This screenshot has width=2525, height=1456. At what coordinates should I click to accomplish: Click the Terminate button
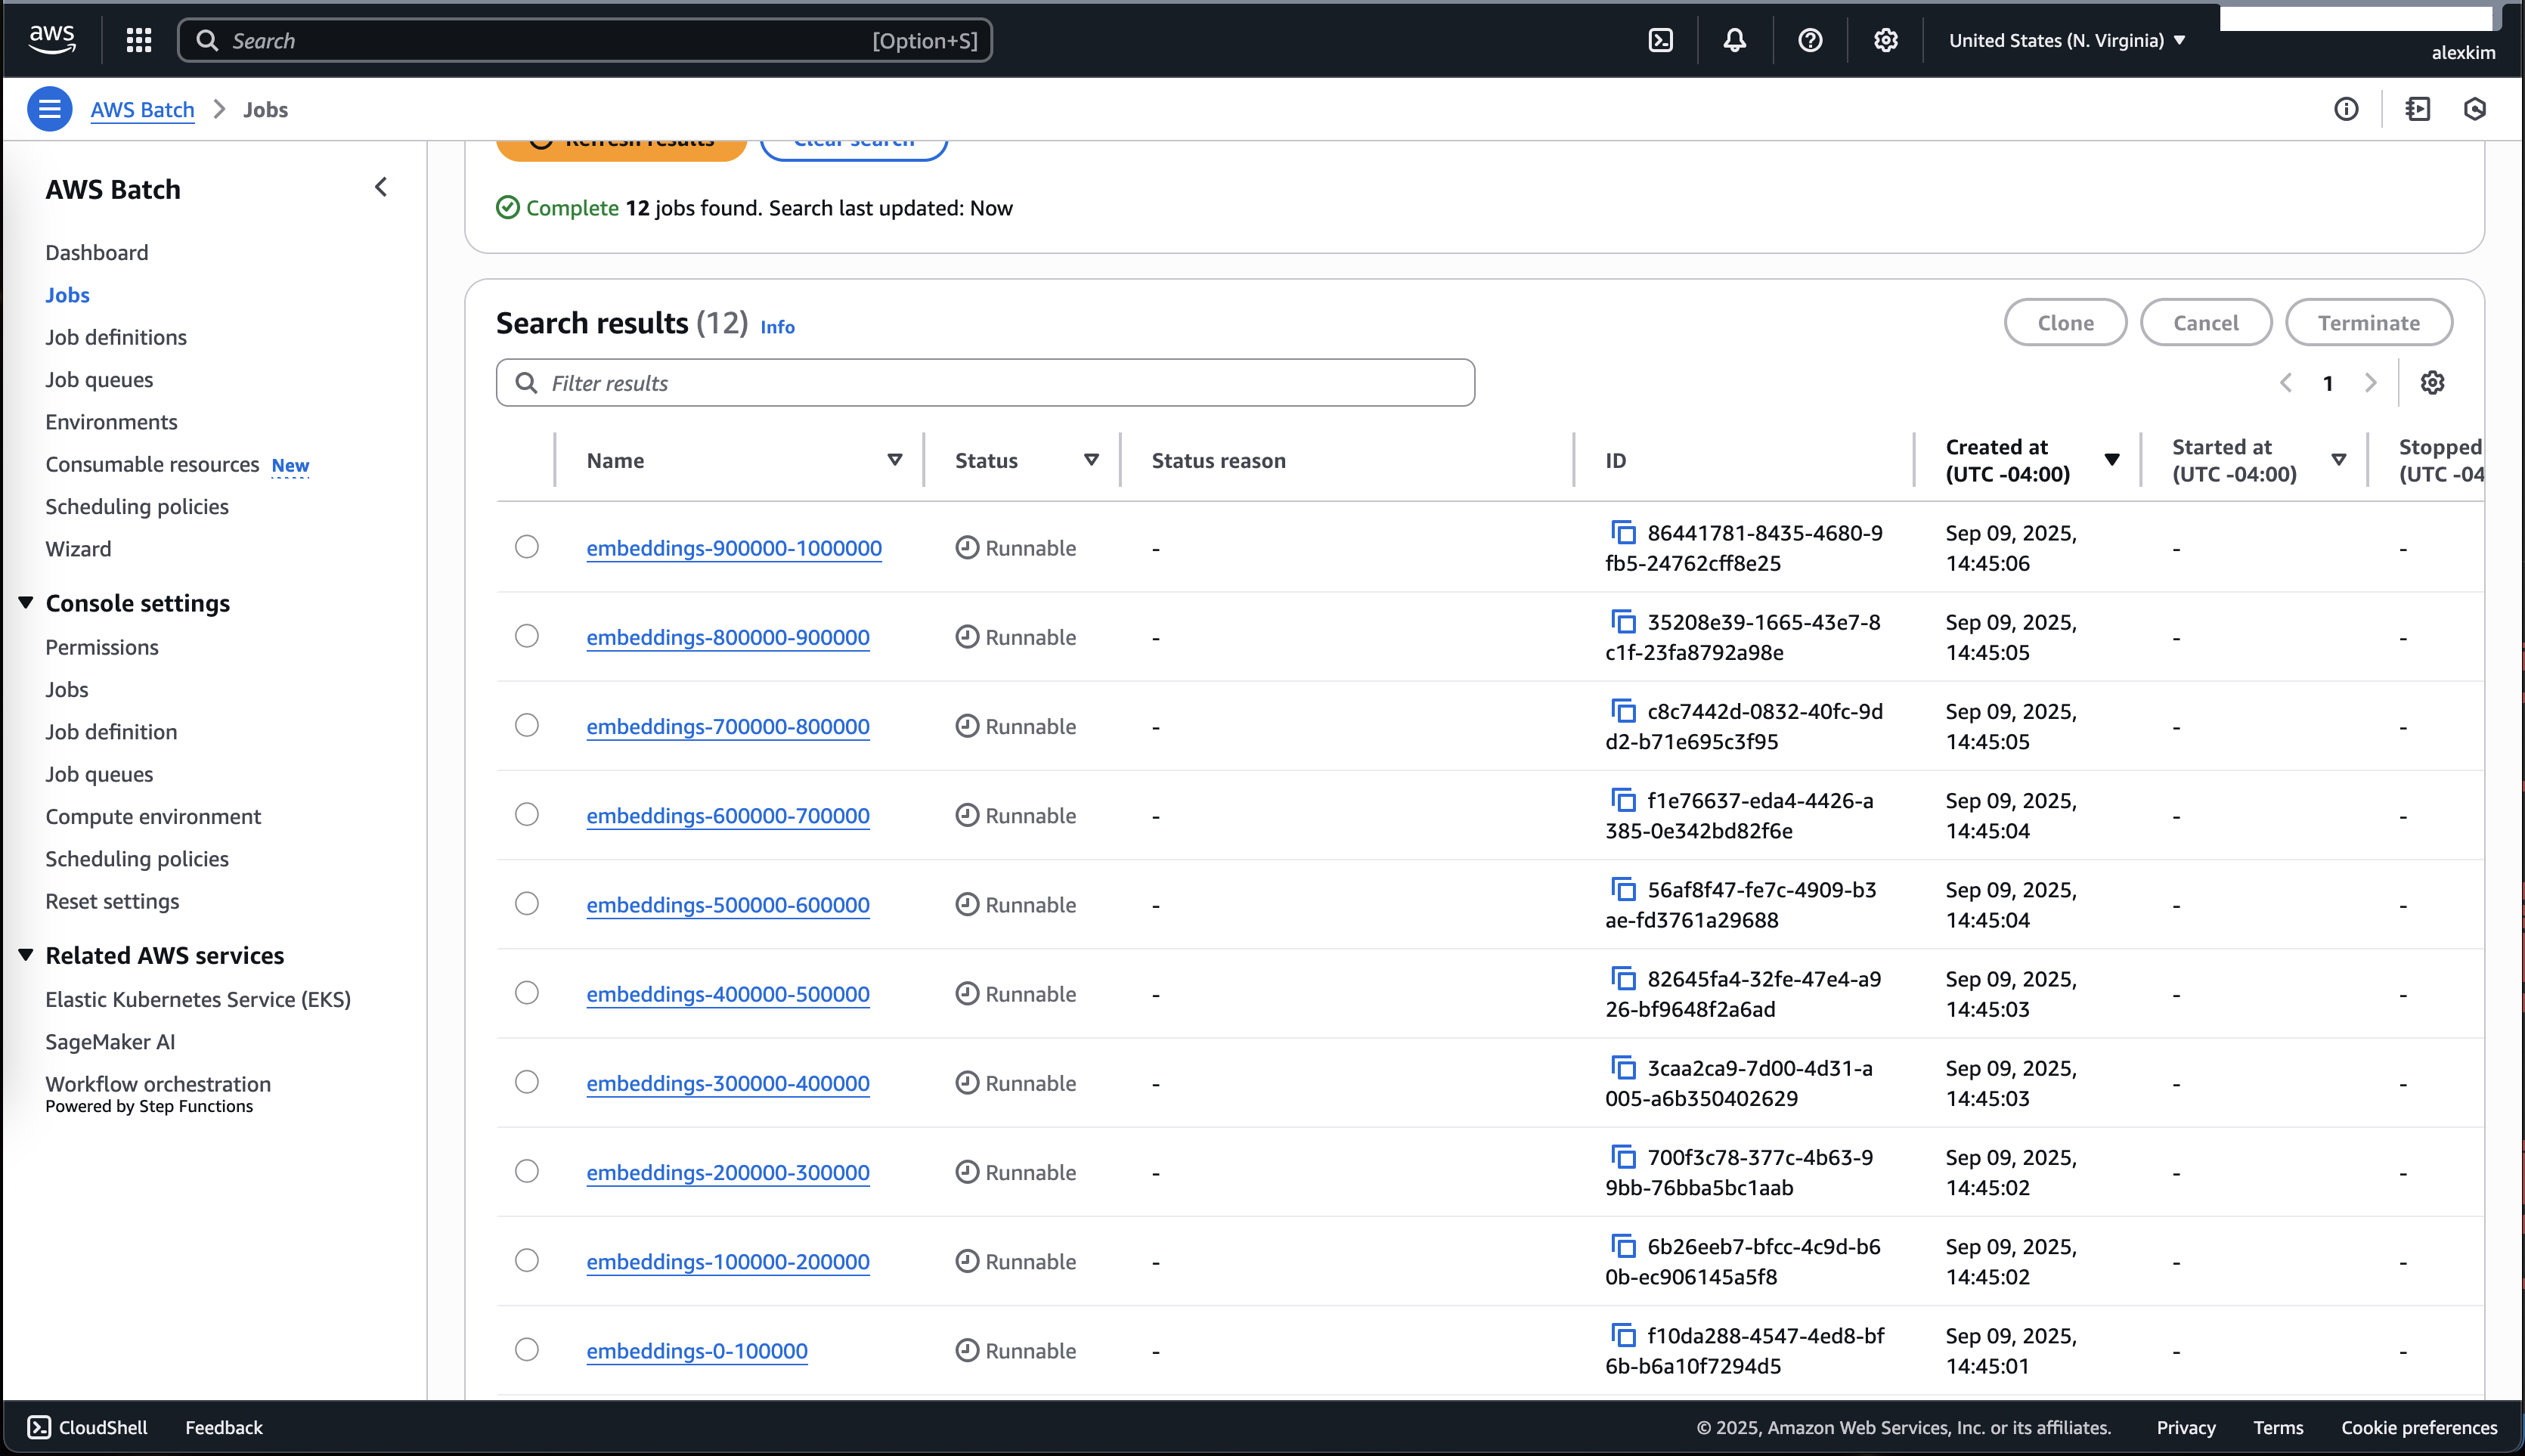tap(2368, 323)
